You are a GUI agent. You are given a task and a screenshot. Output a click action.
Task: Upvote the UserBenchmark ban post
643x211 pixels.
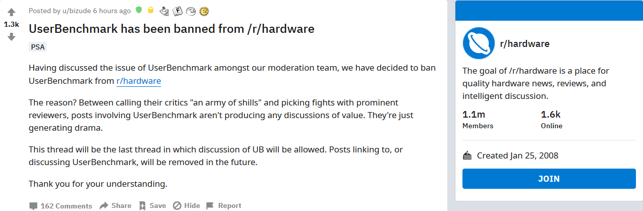point(11,12)
